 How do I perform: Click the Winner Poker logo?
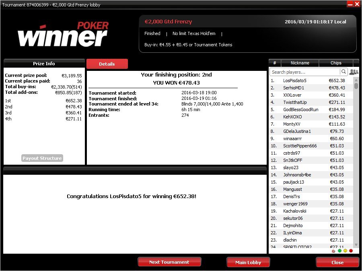click(x=63, y=34)
